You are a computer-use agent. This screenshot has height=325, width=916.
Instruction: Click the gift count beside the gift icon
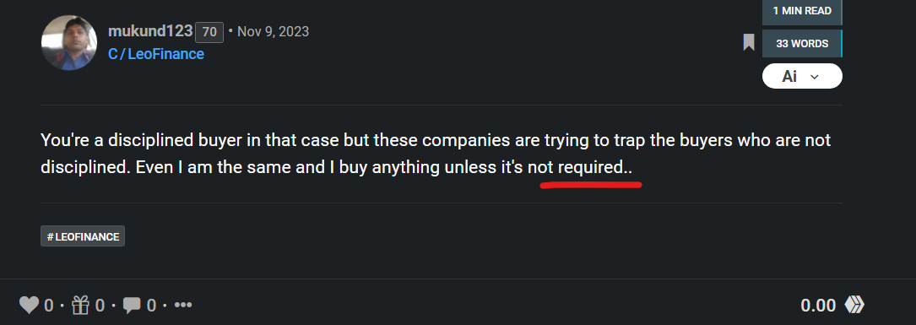click(x=100, y=305)
